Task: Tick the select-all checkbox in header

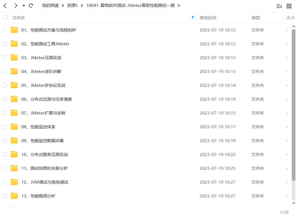Action: tap(6, 17)
